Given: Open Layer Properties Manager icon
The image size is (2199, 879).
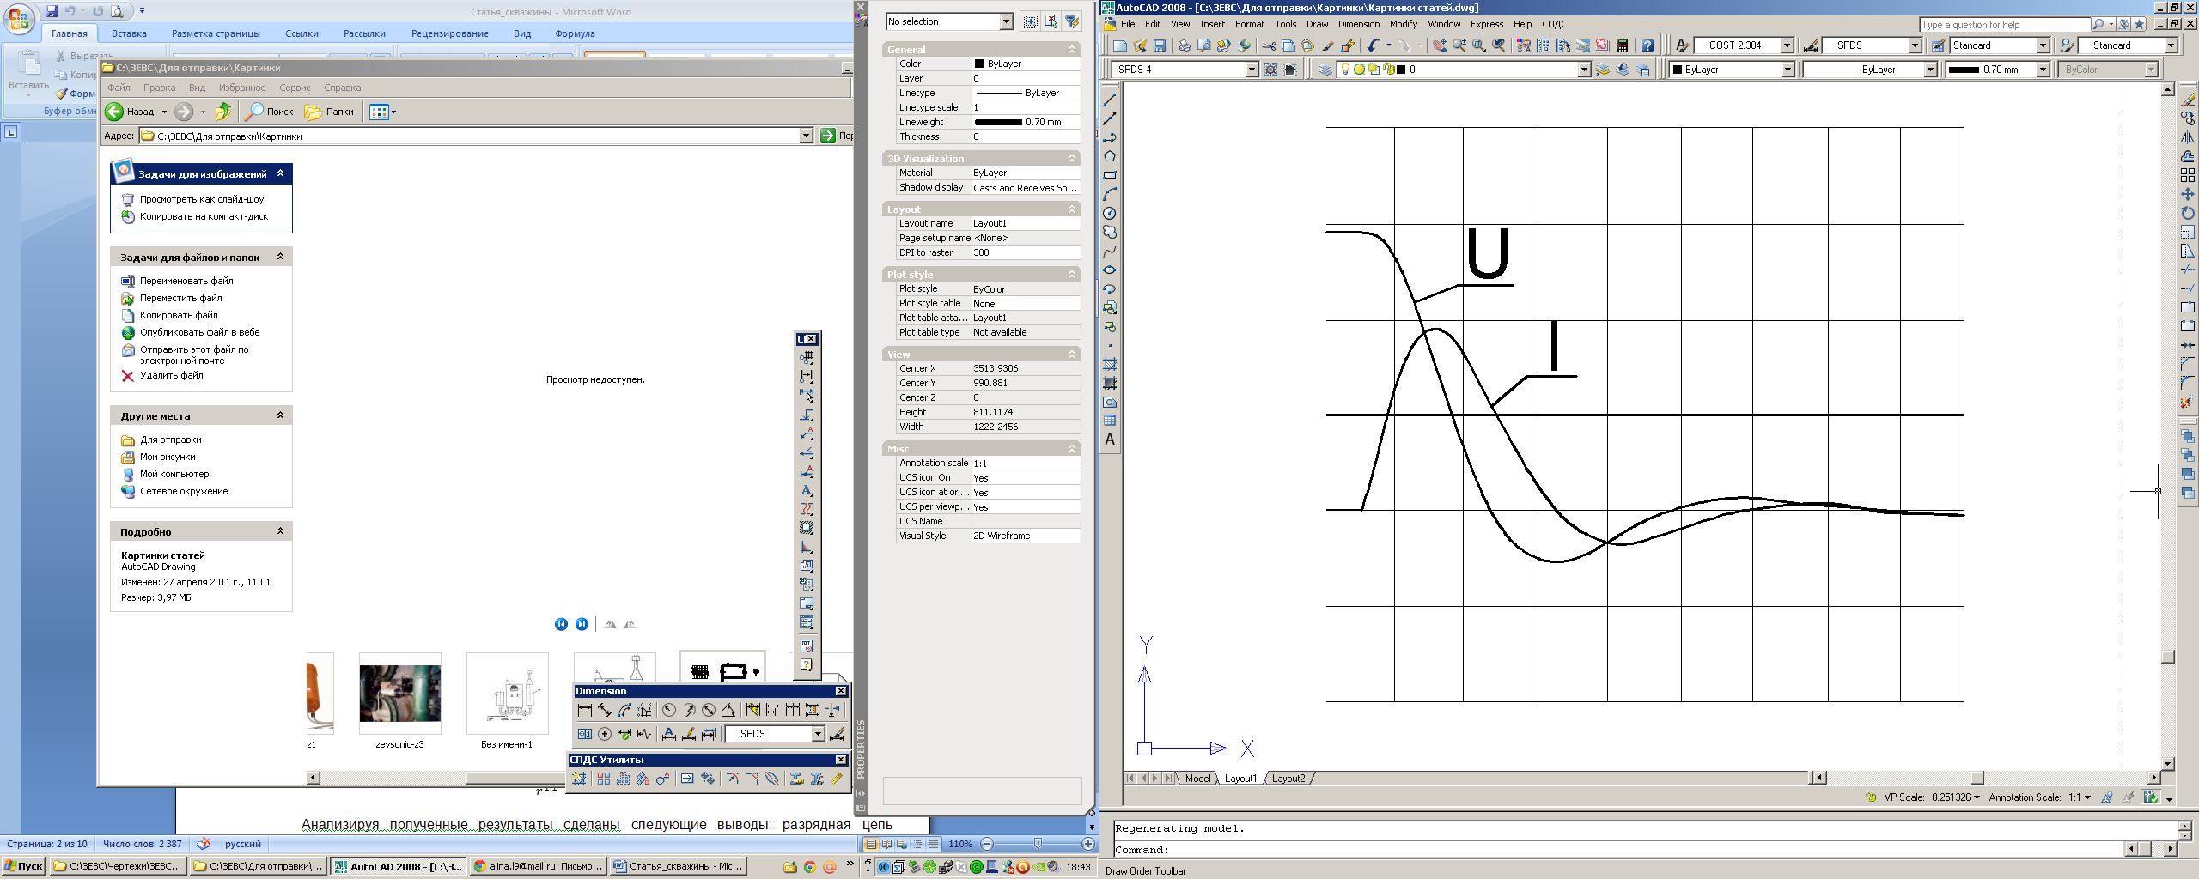Looking at the screenshot, I should click(1325, 70).
